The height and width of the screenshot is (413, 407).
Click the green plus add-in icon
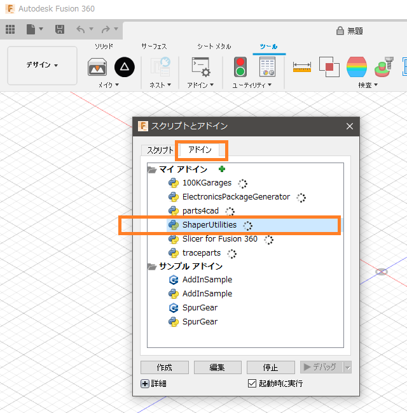[x=222, y=169]
